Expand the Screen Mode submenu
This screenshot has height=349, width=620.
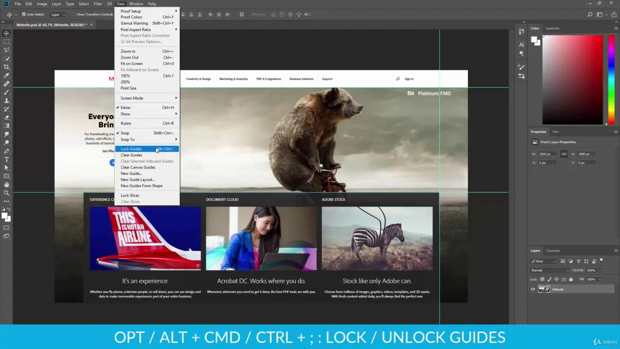coord(147,98)
